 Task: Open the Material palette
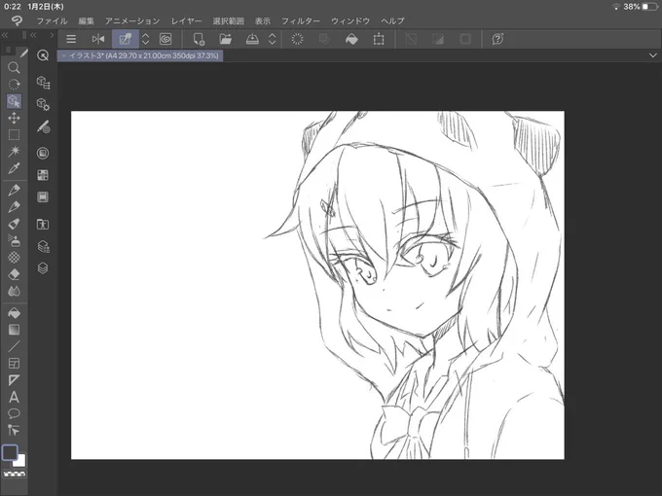[43, 224]
